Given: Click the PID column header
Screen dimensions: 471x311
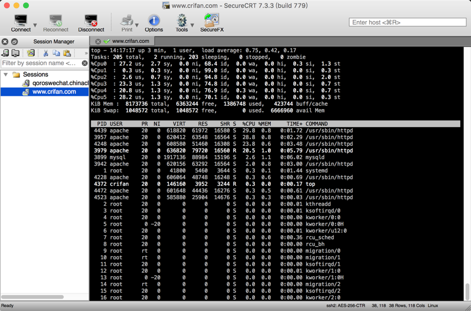Looking at the screenshot, I should pyautogui.click(x=101, y=124).
